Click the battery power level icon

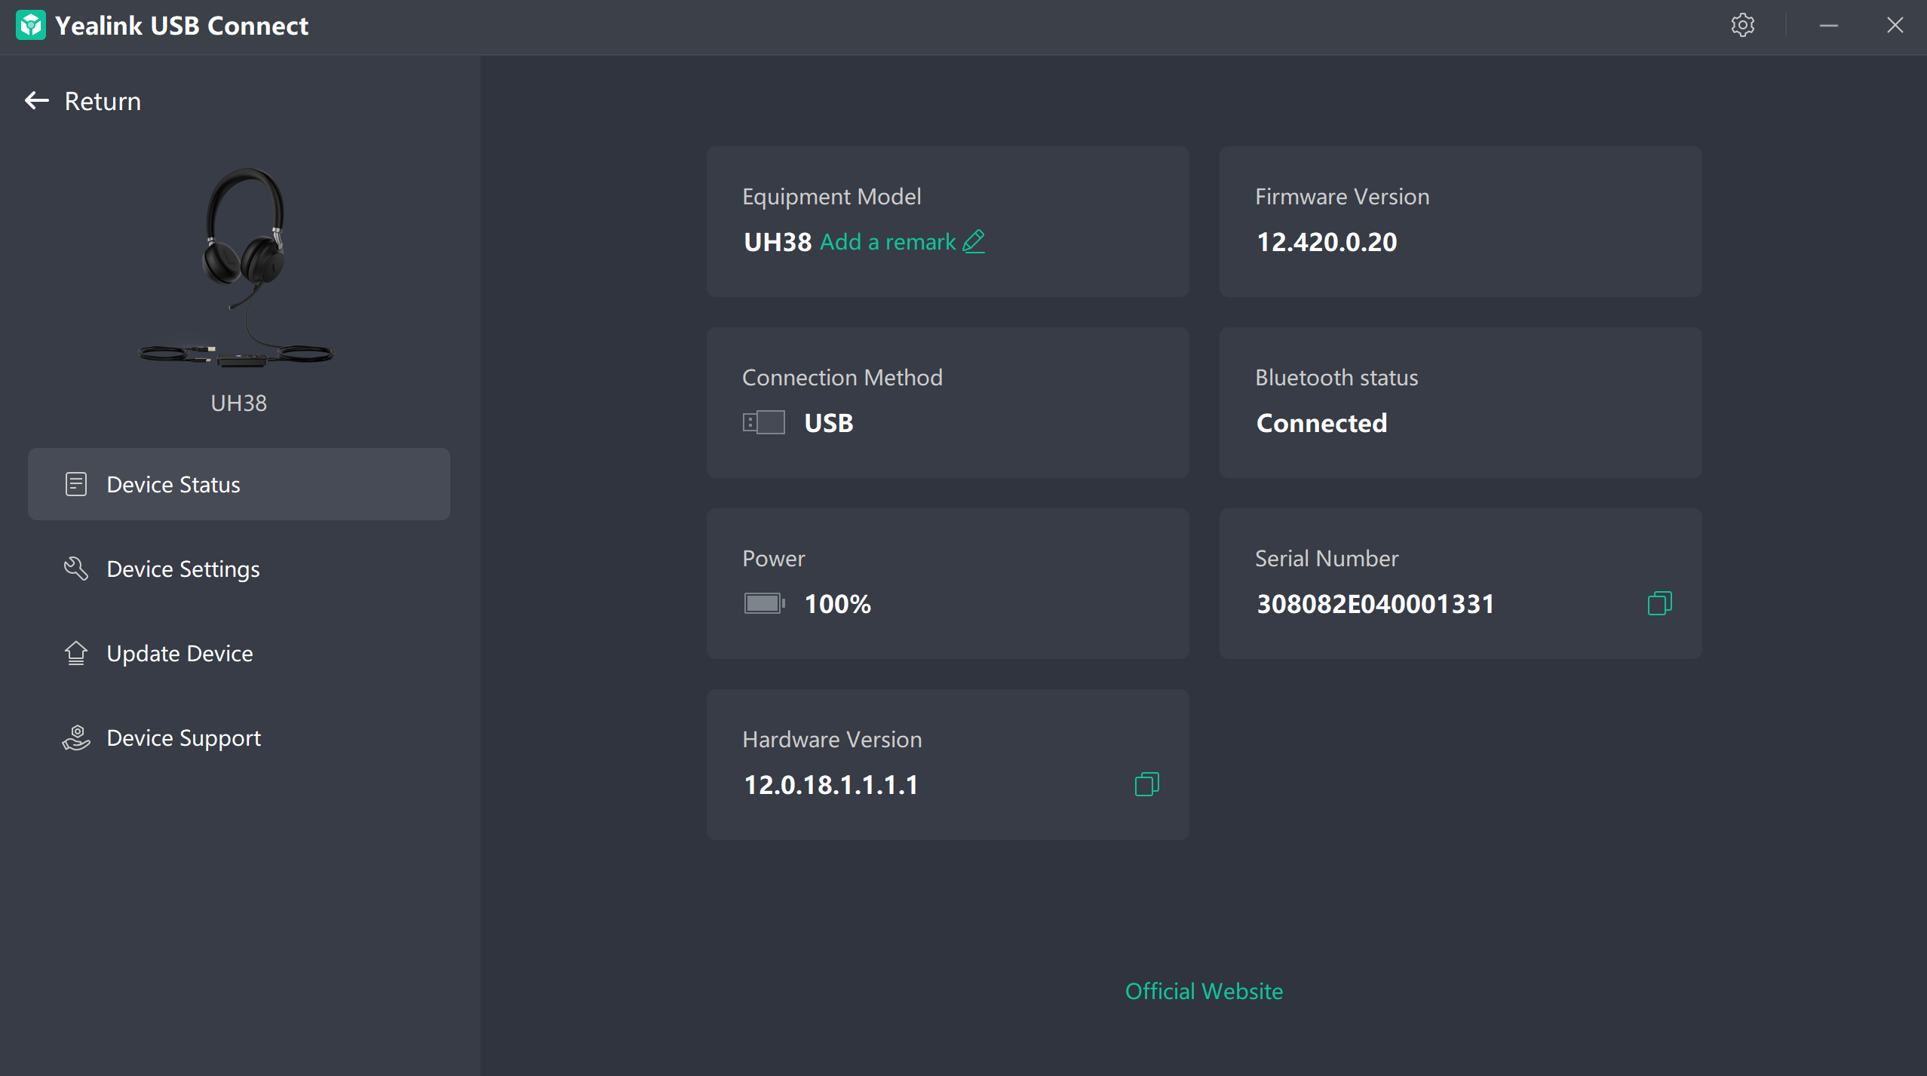point(763,603)
